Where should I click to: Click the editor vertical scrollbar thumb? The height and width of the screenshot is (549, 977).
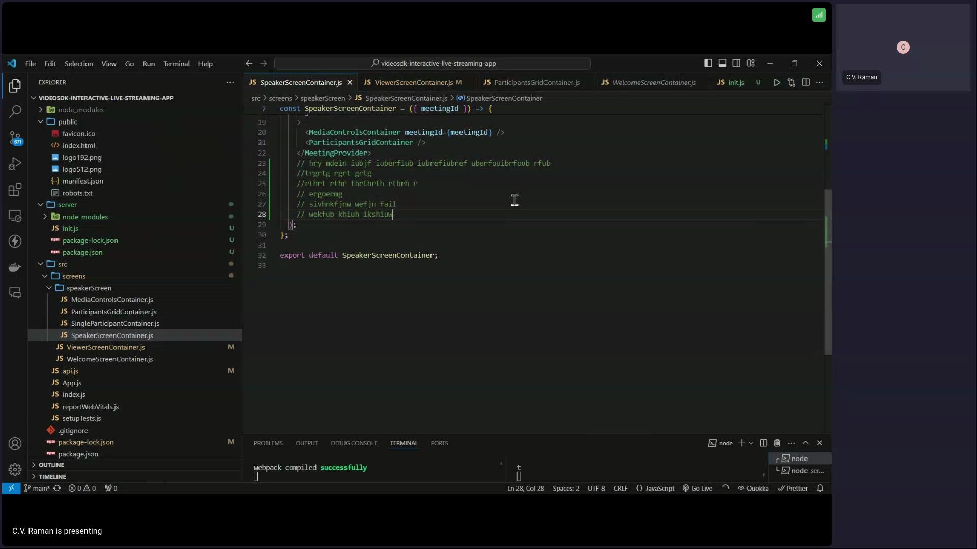tap(828, 272)
